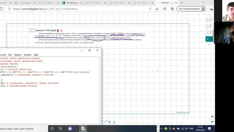Open the Format menu in IDLE
Screen dimensions: 234x132
pos(3,55)
